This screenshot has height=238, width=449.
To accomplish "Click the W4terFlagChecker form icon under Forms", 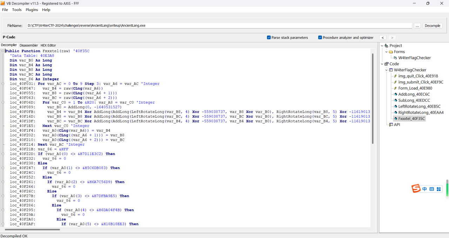I will point(395,58).
